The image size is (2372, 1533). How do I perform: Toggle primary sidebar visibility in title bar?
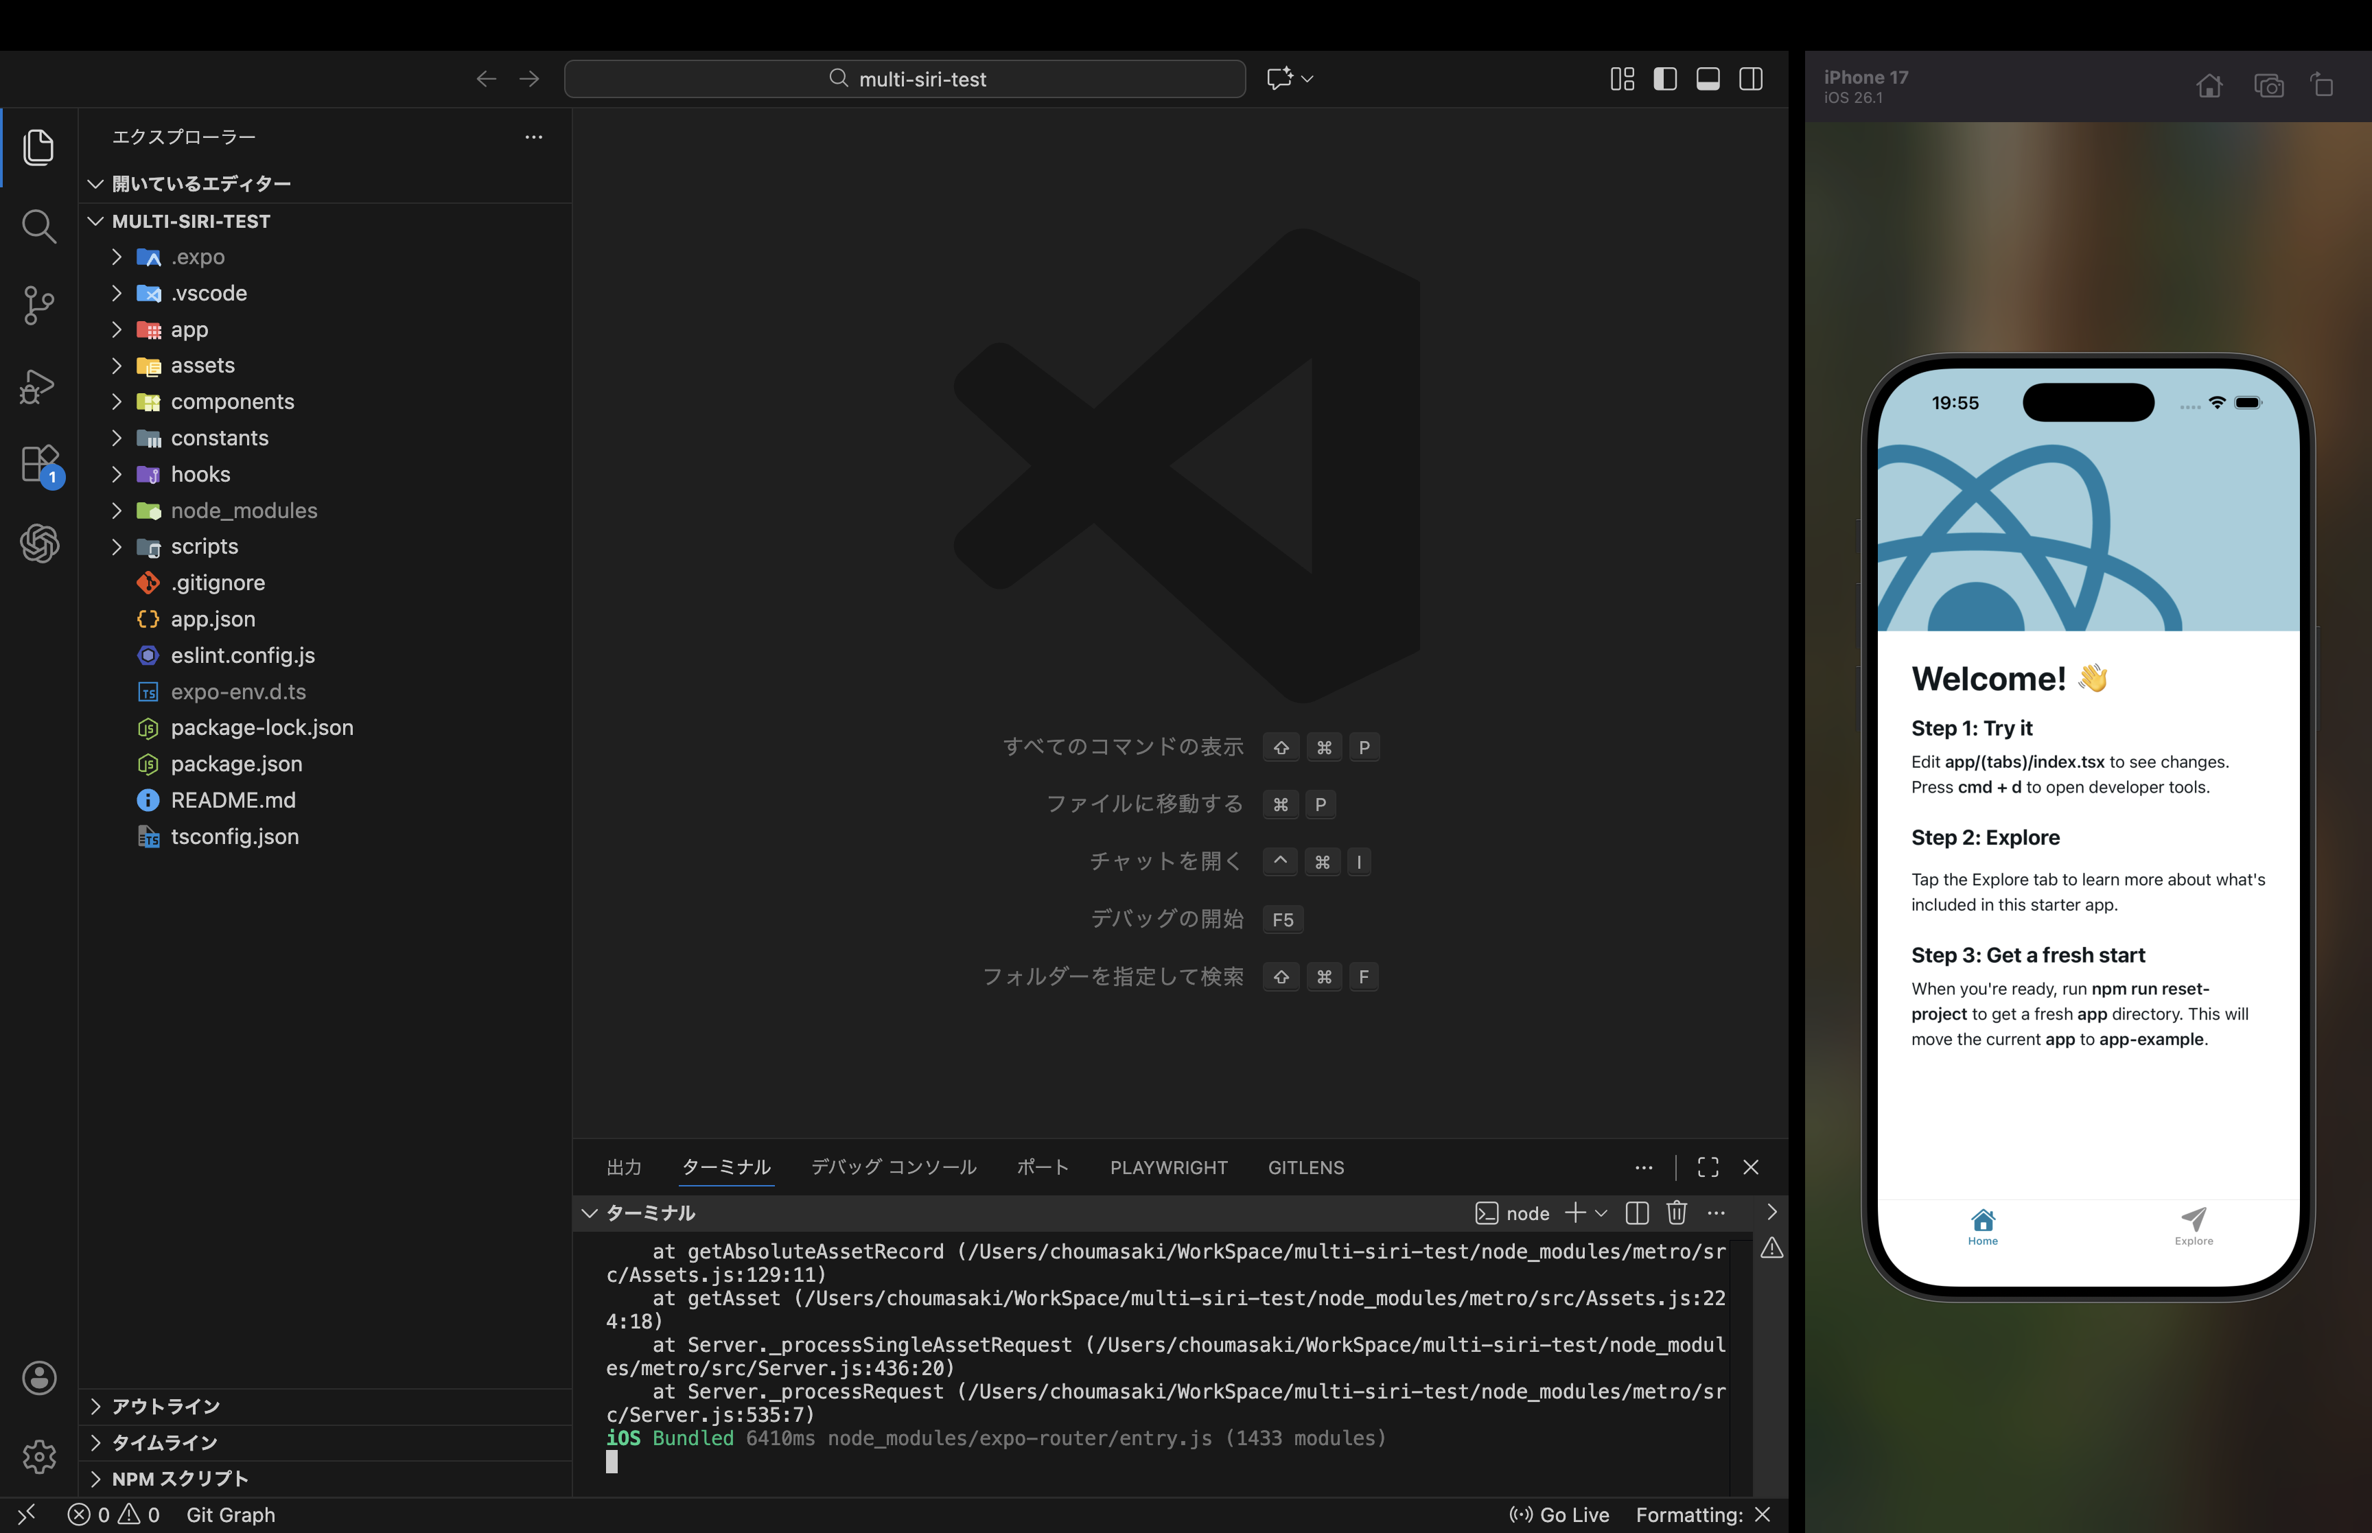pos(1665,79)
